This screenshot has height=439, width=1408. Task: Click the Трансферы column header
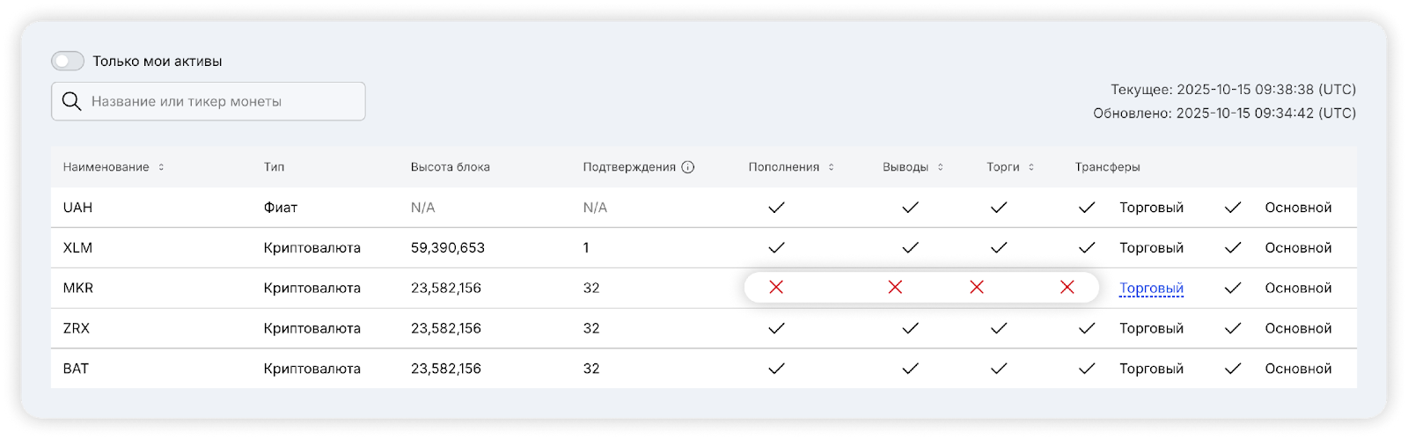point(1107,167)
